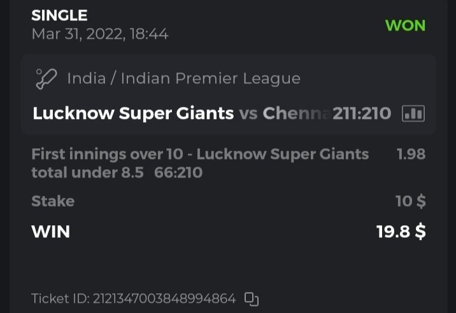Viewport: 456px width, 313px height.
Task: Click the 66:210 innings score
Action: point(178,172)
